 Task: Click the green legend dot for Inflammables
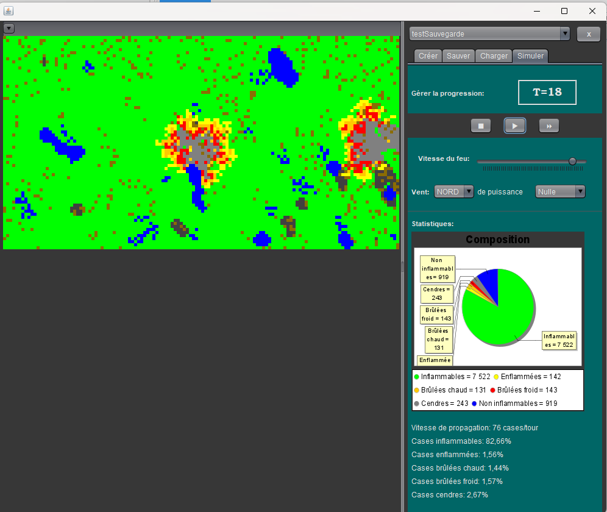click(x=416, y=377)
